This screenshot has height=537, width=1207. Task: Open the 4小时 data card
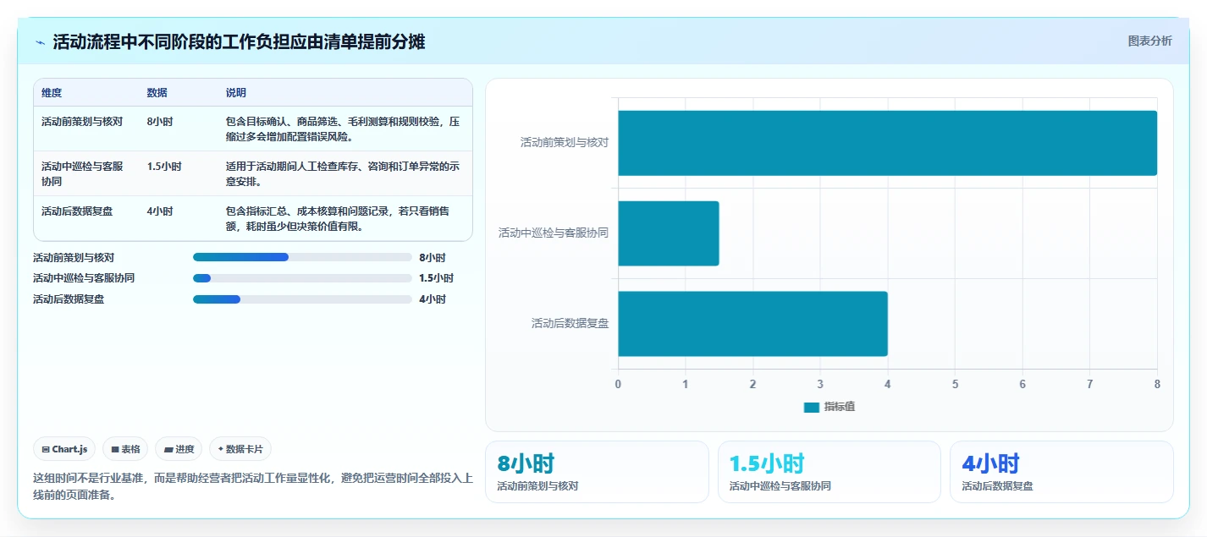[x=1061, y=472]
